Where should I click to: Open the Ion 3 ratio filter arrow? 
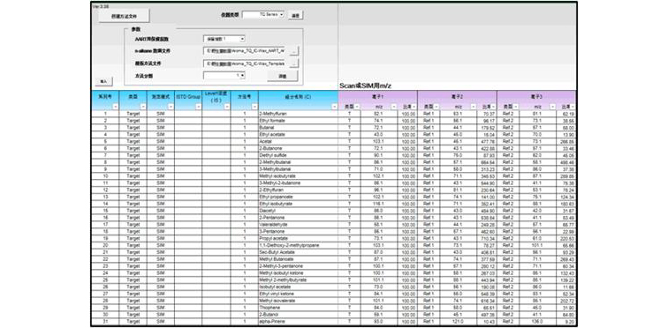(573, 107)
